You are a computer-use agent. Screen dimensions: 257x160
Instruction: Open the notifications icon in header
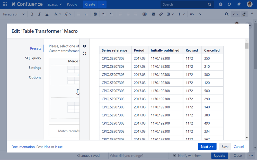238,4
